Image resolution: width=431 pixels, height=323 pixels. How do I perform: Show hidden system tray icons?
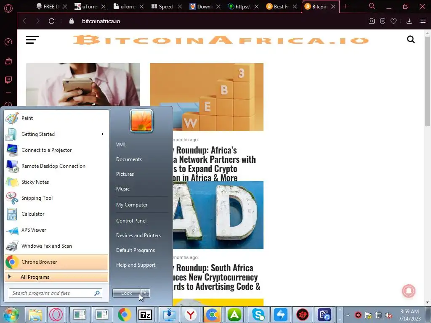348,315
